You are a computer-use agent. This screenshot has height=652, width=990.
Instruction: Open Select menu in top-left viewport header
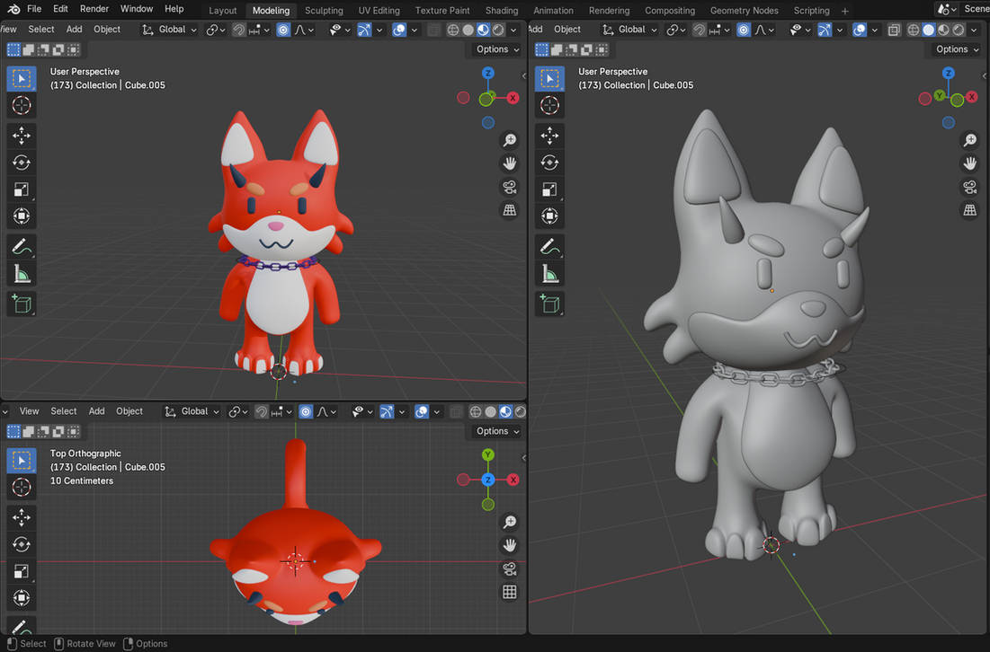[41, 30]
